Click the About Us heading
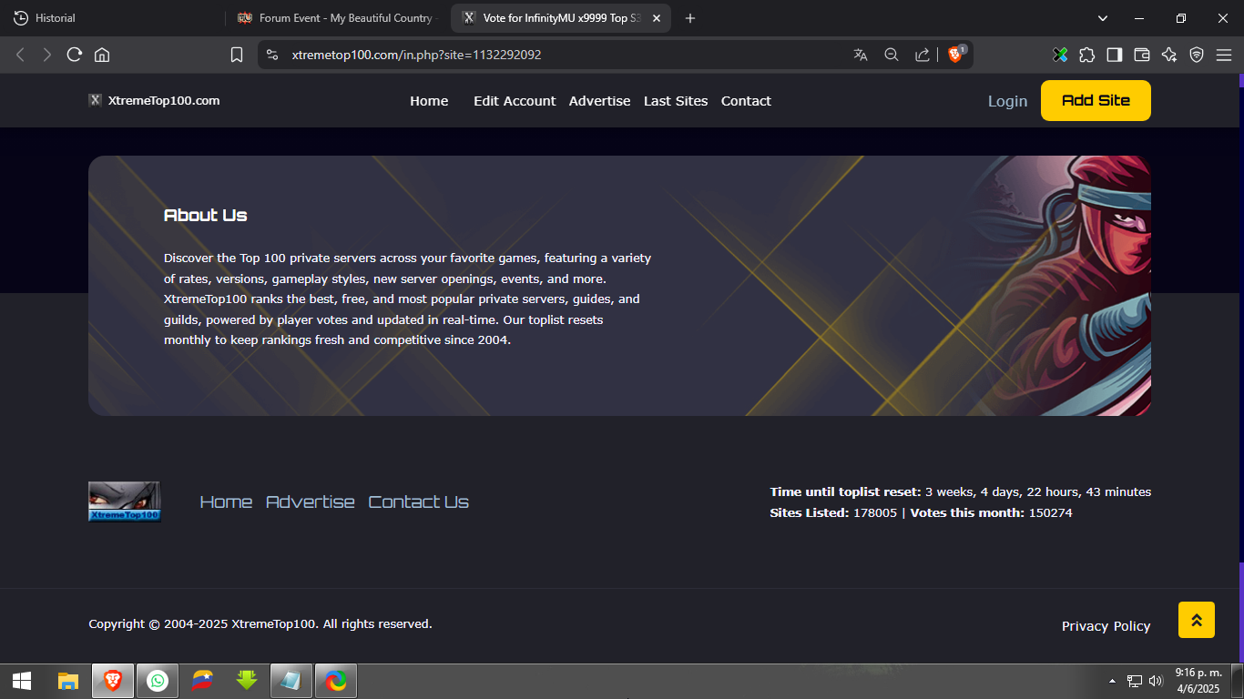 click(x=206, y=215)
